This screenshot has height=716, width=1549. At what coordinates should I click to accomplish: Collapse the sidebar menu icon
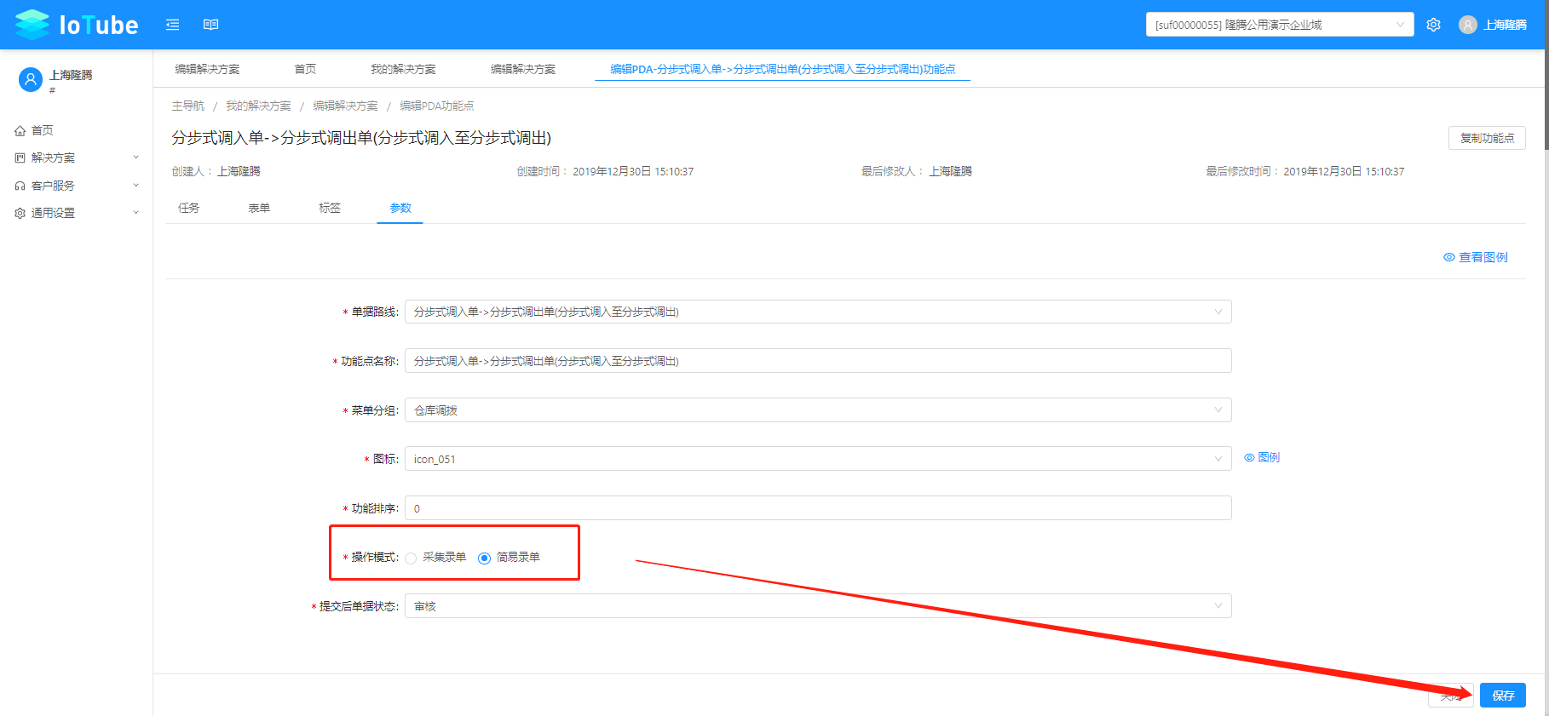172,25
